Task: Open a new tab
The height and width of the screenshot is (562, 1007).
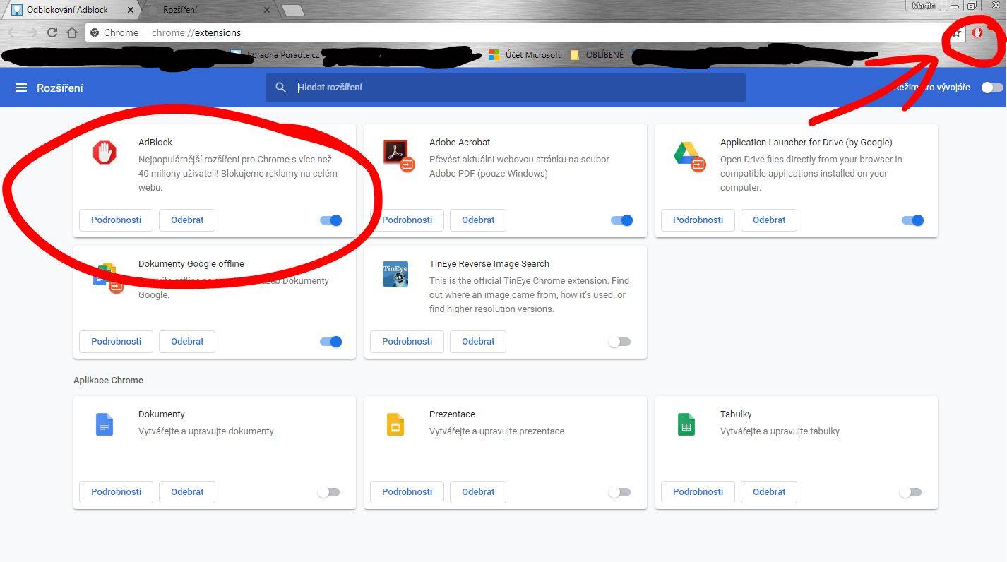Action: coord(292,10)
